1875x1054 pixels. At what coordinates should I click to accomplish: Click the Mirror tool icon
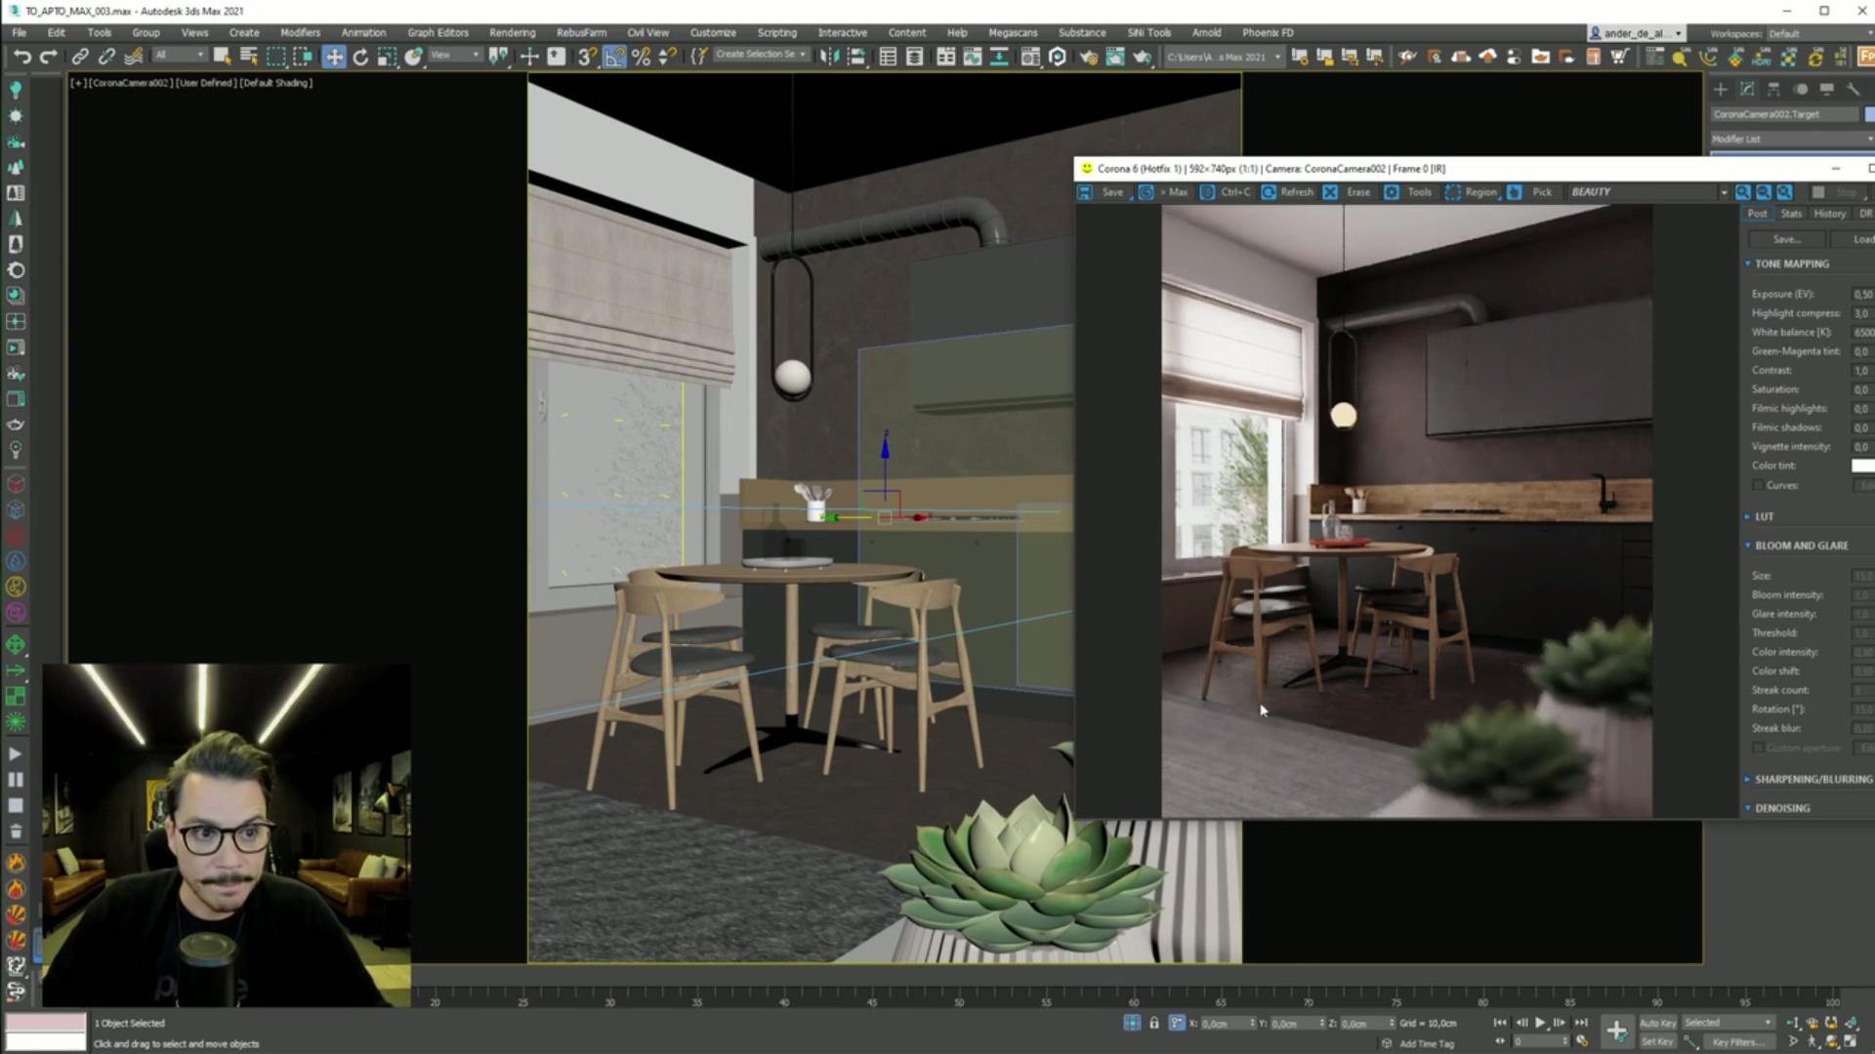829,57
